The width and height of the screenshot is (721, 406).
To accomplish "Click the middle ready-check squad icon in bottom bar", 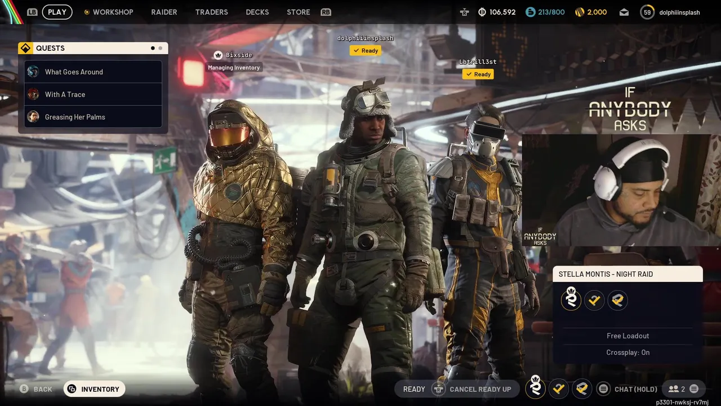I will tap(559, 389).
